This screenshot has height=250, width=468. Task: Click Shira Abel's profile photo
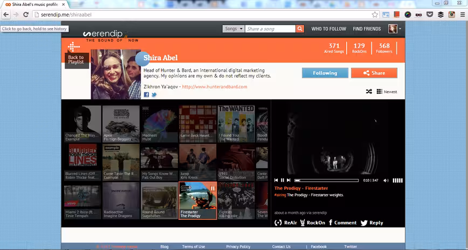tap(116, 74)
